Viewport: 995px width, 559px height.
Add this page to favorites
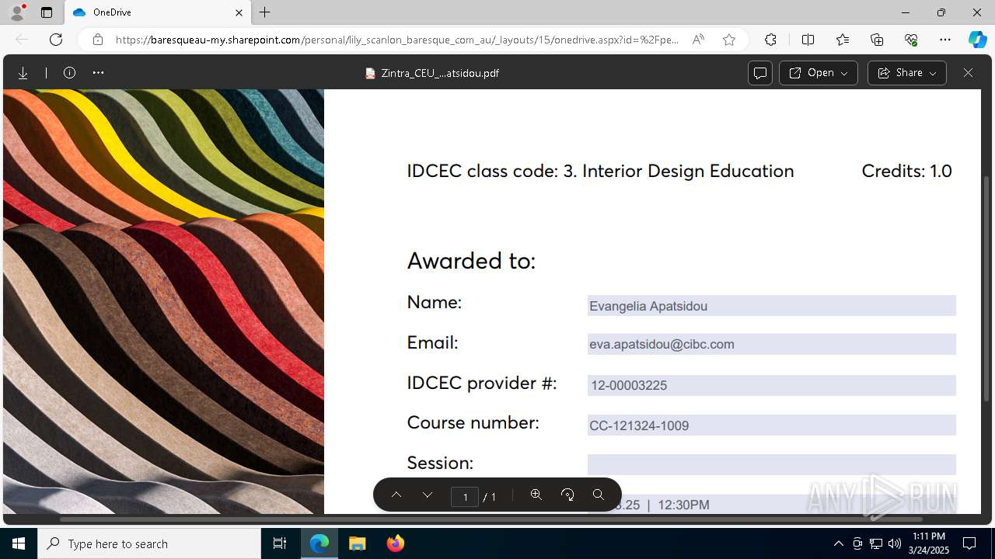click(x=729, y=40)
